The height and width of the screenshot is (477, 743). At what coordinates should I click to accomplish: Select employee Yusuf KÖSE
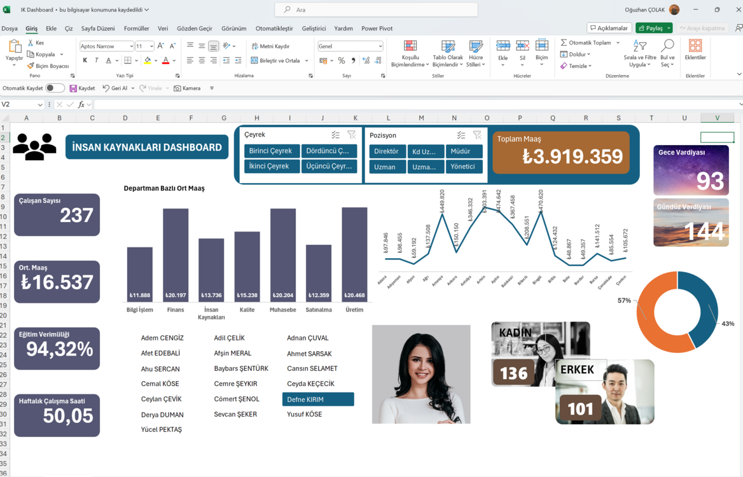(304, 414)
